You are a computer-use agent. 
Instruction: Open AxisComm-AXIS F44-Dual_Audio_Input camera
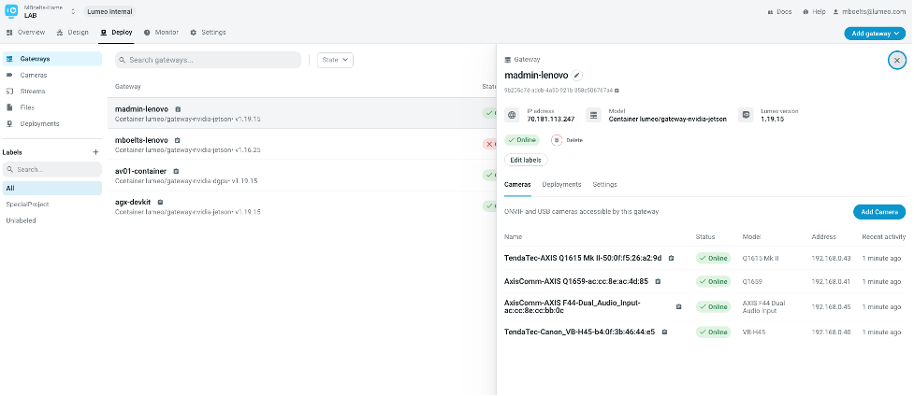[573, 306]
